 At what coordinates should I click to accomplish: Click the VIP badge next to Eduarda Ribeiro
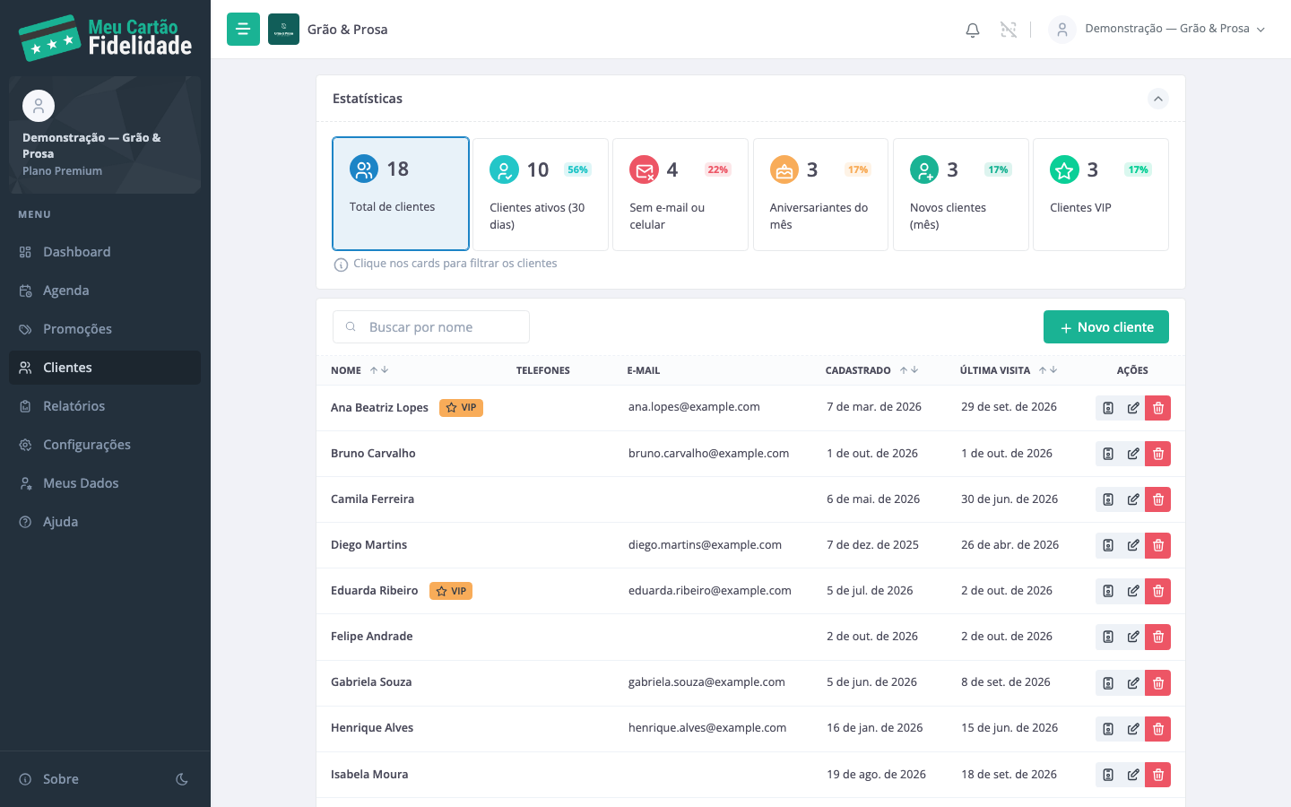(451, 591)
